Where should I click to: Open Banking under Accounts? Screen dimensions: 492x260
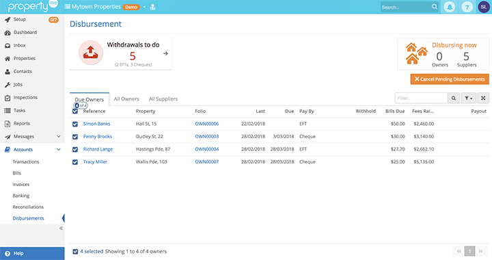click(21, 196)
